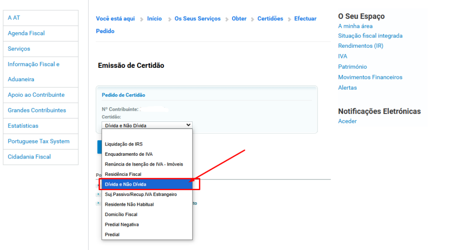Select Renúncia de Isenção de IVA - Imóveis
458x250 pixels.
pos(144,164)
